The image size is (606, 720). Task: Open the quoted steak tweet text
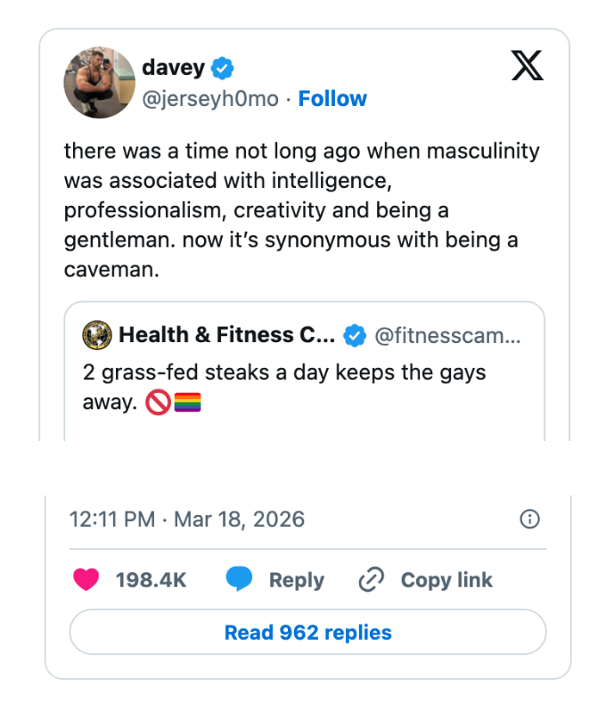tap(283, 387)
